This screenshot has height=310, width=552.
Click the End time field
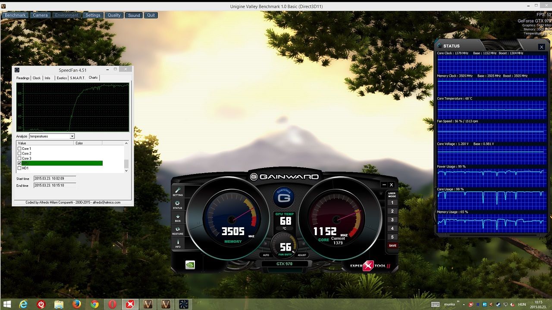(55, 185)
